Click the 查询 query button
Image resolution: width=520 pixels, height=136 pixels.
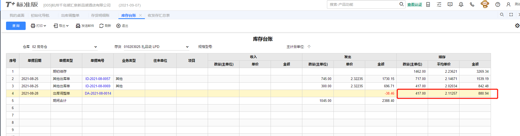16,26
